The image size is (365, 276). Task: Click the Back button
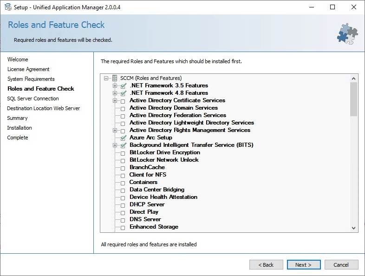click(266, 265)
